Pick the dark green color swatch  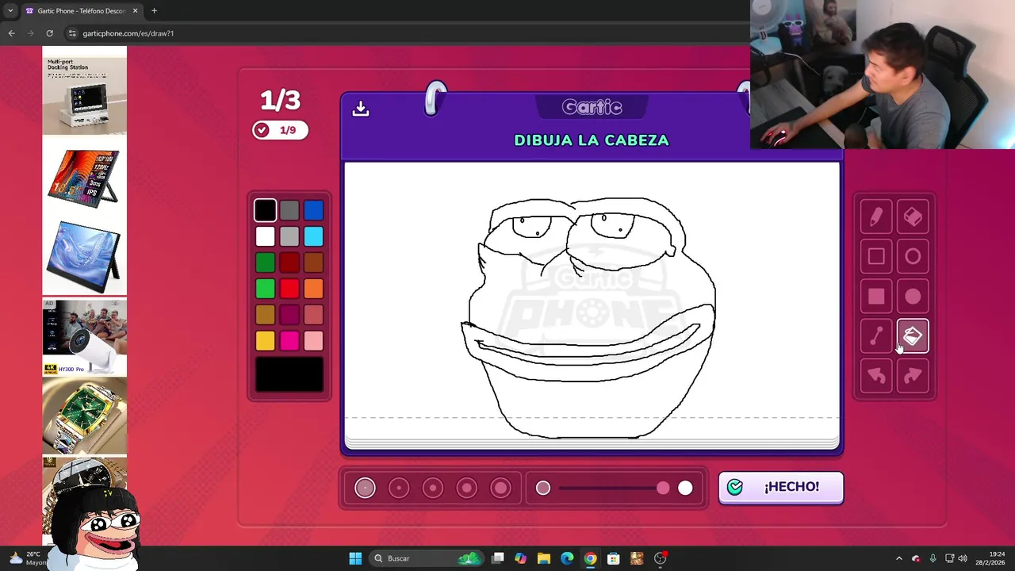pos(266,263)
